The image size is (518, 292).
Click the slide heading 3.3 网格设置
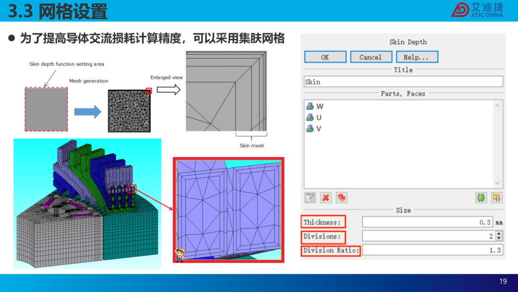coord(58,11)
